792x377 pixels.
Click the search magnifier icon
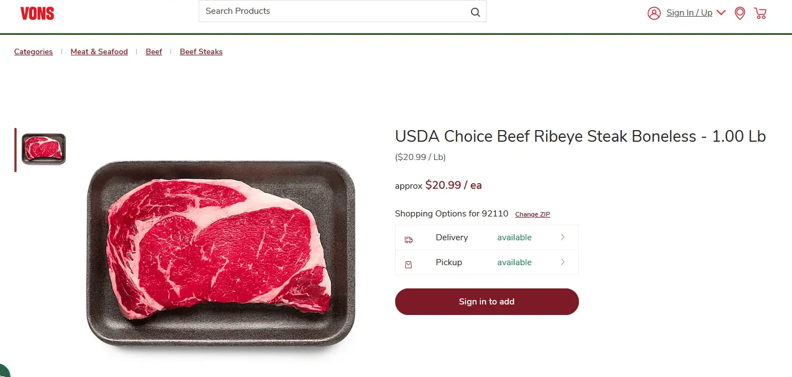coord(475,13)
